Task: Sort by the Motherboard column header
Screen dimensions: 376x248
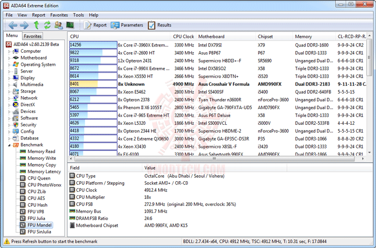Action: click(x=226, y=37)
